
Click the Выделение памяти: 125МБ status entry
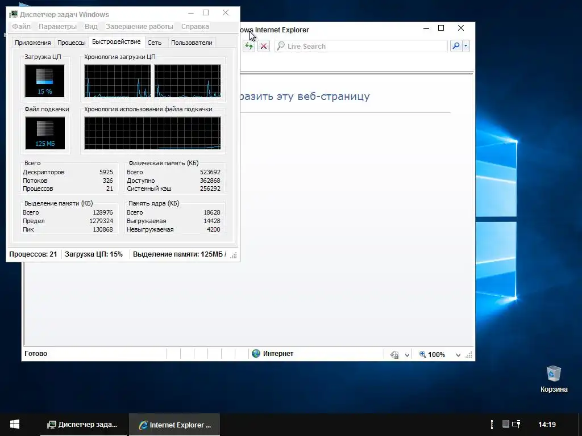tap(179, 254)
